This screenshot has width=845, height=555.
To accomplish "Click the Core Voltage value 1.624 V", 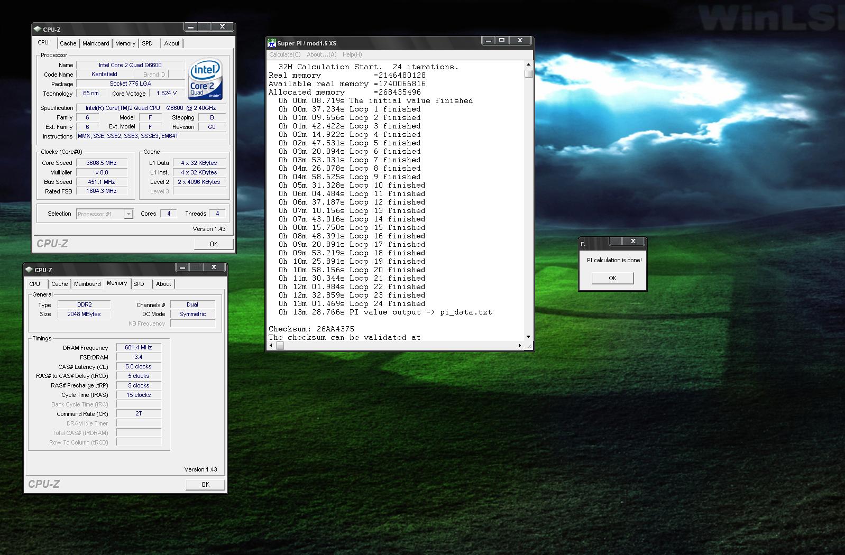I will tap(167, 93).
